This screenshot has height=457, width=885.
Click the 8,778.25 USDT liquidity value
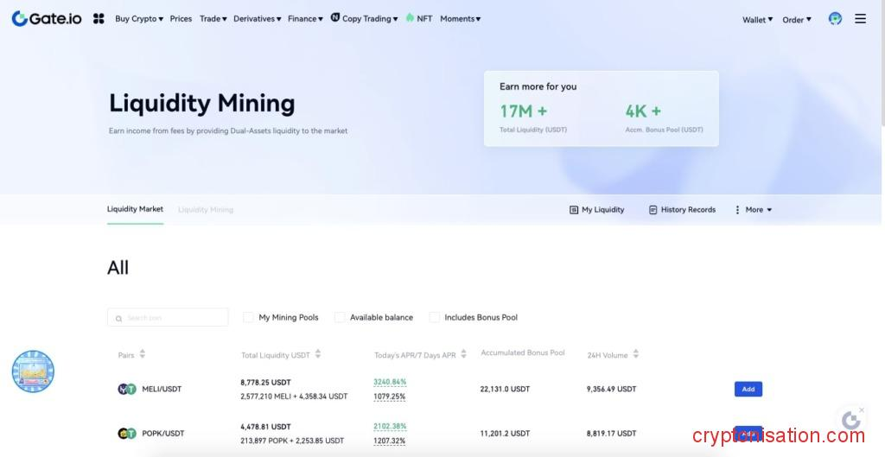point(265,382)
